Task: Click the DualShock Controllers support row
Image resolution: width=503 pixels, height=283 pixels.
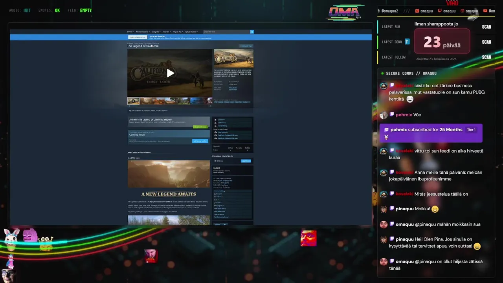Action: pyautogui.click(x=233, y=135)
